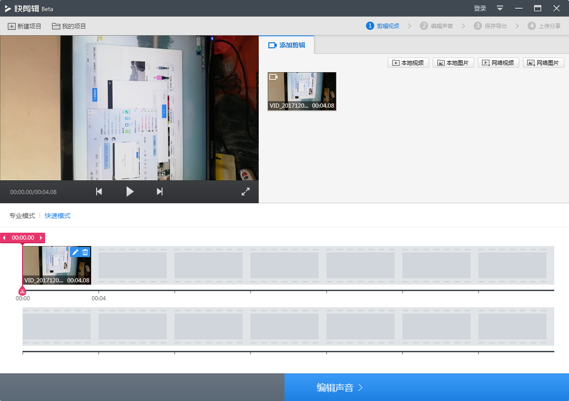569x401 pixels.
Task: Skip to next frame in preview
Action: click(x=160, y=192)
